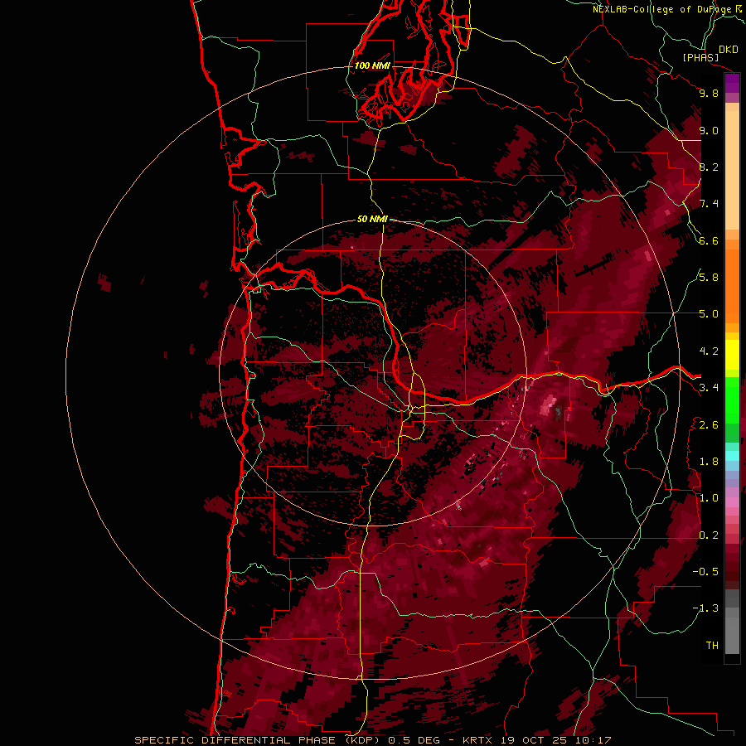Click the 7.4 scale label
Viewport: 746px width, 746px height.
point(709,204)
